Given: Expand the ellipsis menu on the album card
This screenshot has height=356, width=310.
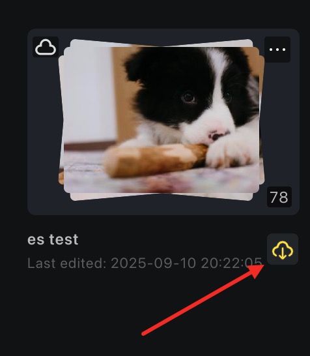Looking at the screenshot, I should coord(277,50).
